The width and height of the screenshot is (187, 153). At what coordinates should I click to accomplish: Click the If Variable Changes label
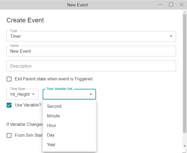(25, 124)
